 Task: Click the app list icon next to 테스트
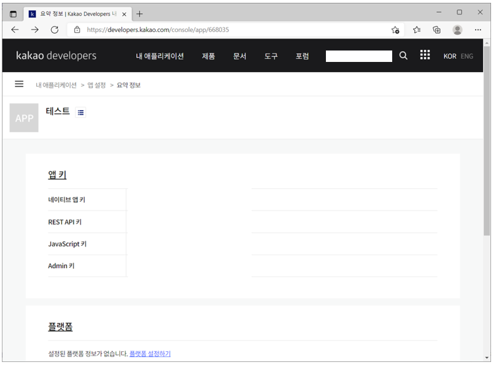(81, 112)
